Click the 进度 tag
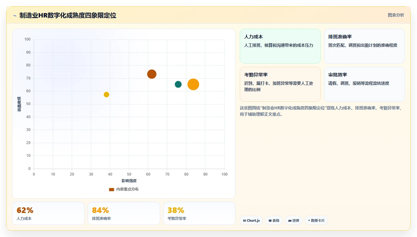 tap(293, 220)
